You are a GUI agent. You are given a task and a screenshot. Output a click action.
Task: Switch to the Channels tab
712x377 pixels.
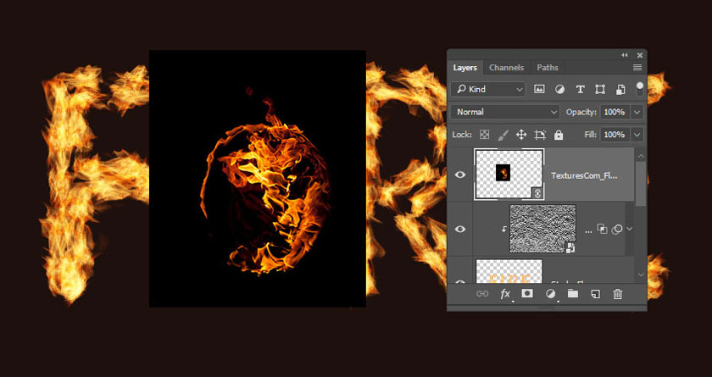(x=506, y=68)
